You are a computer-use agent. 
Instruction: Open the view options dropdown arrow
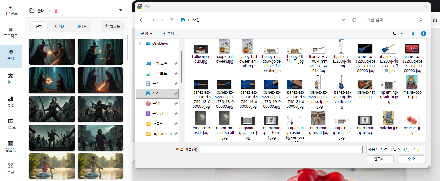pyautogui.click(x=402, y=34)
